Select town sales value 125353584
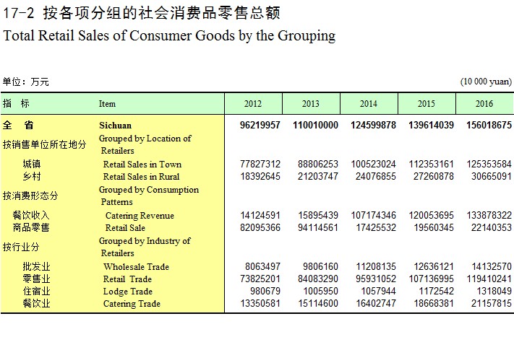Screen dimensions: 514x337 tap(489, 164)
